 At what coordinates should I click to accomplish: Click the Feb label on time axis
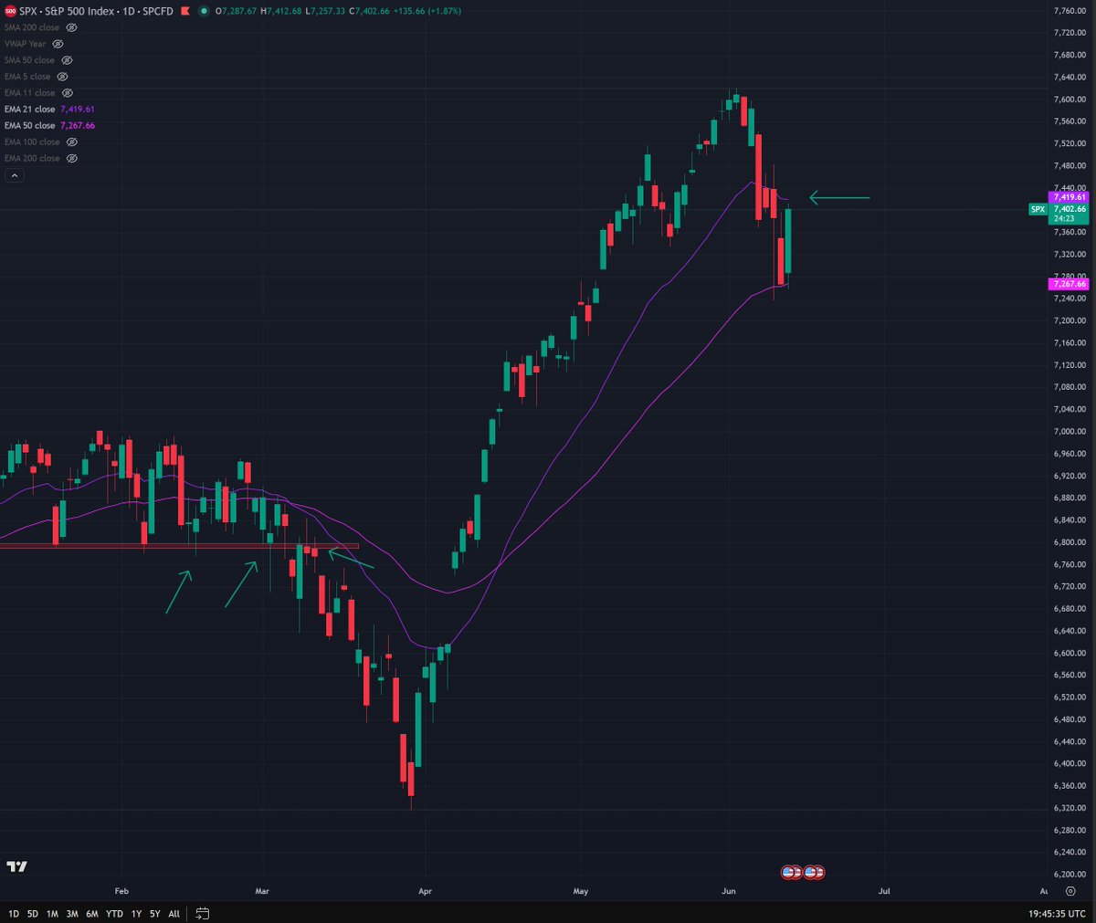(121, 891)
